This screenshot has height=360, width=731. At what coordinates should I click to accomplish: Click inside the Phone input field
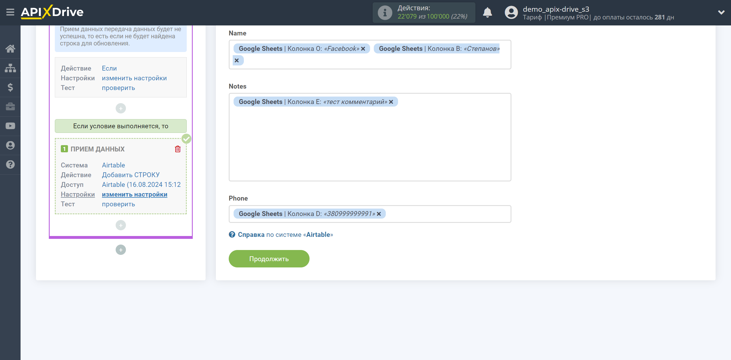(370, 214)
